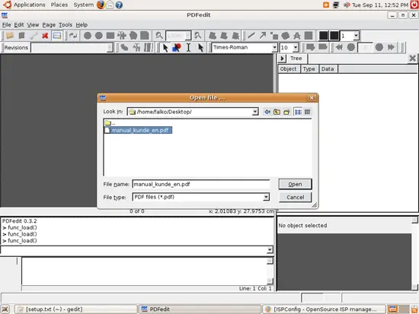Image resolution: width=419 pixels, height=314 pixels.
Task: Click the open-folder icon in the main toolbar
Action: click(10, 35)
